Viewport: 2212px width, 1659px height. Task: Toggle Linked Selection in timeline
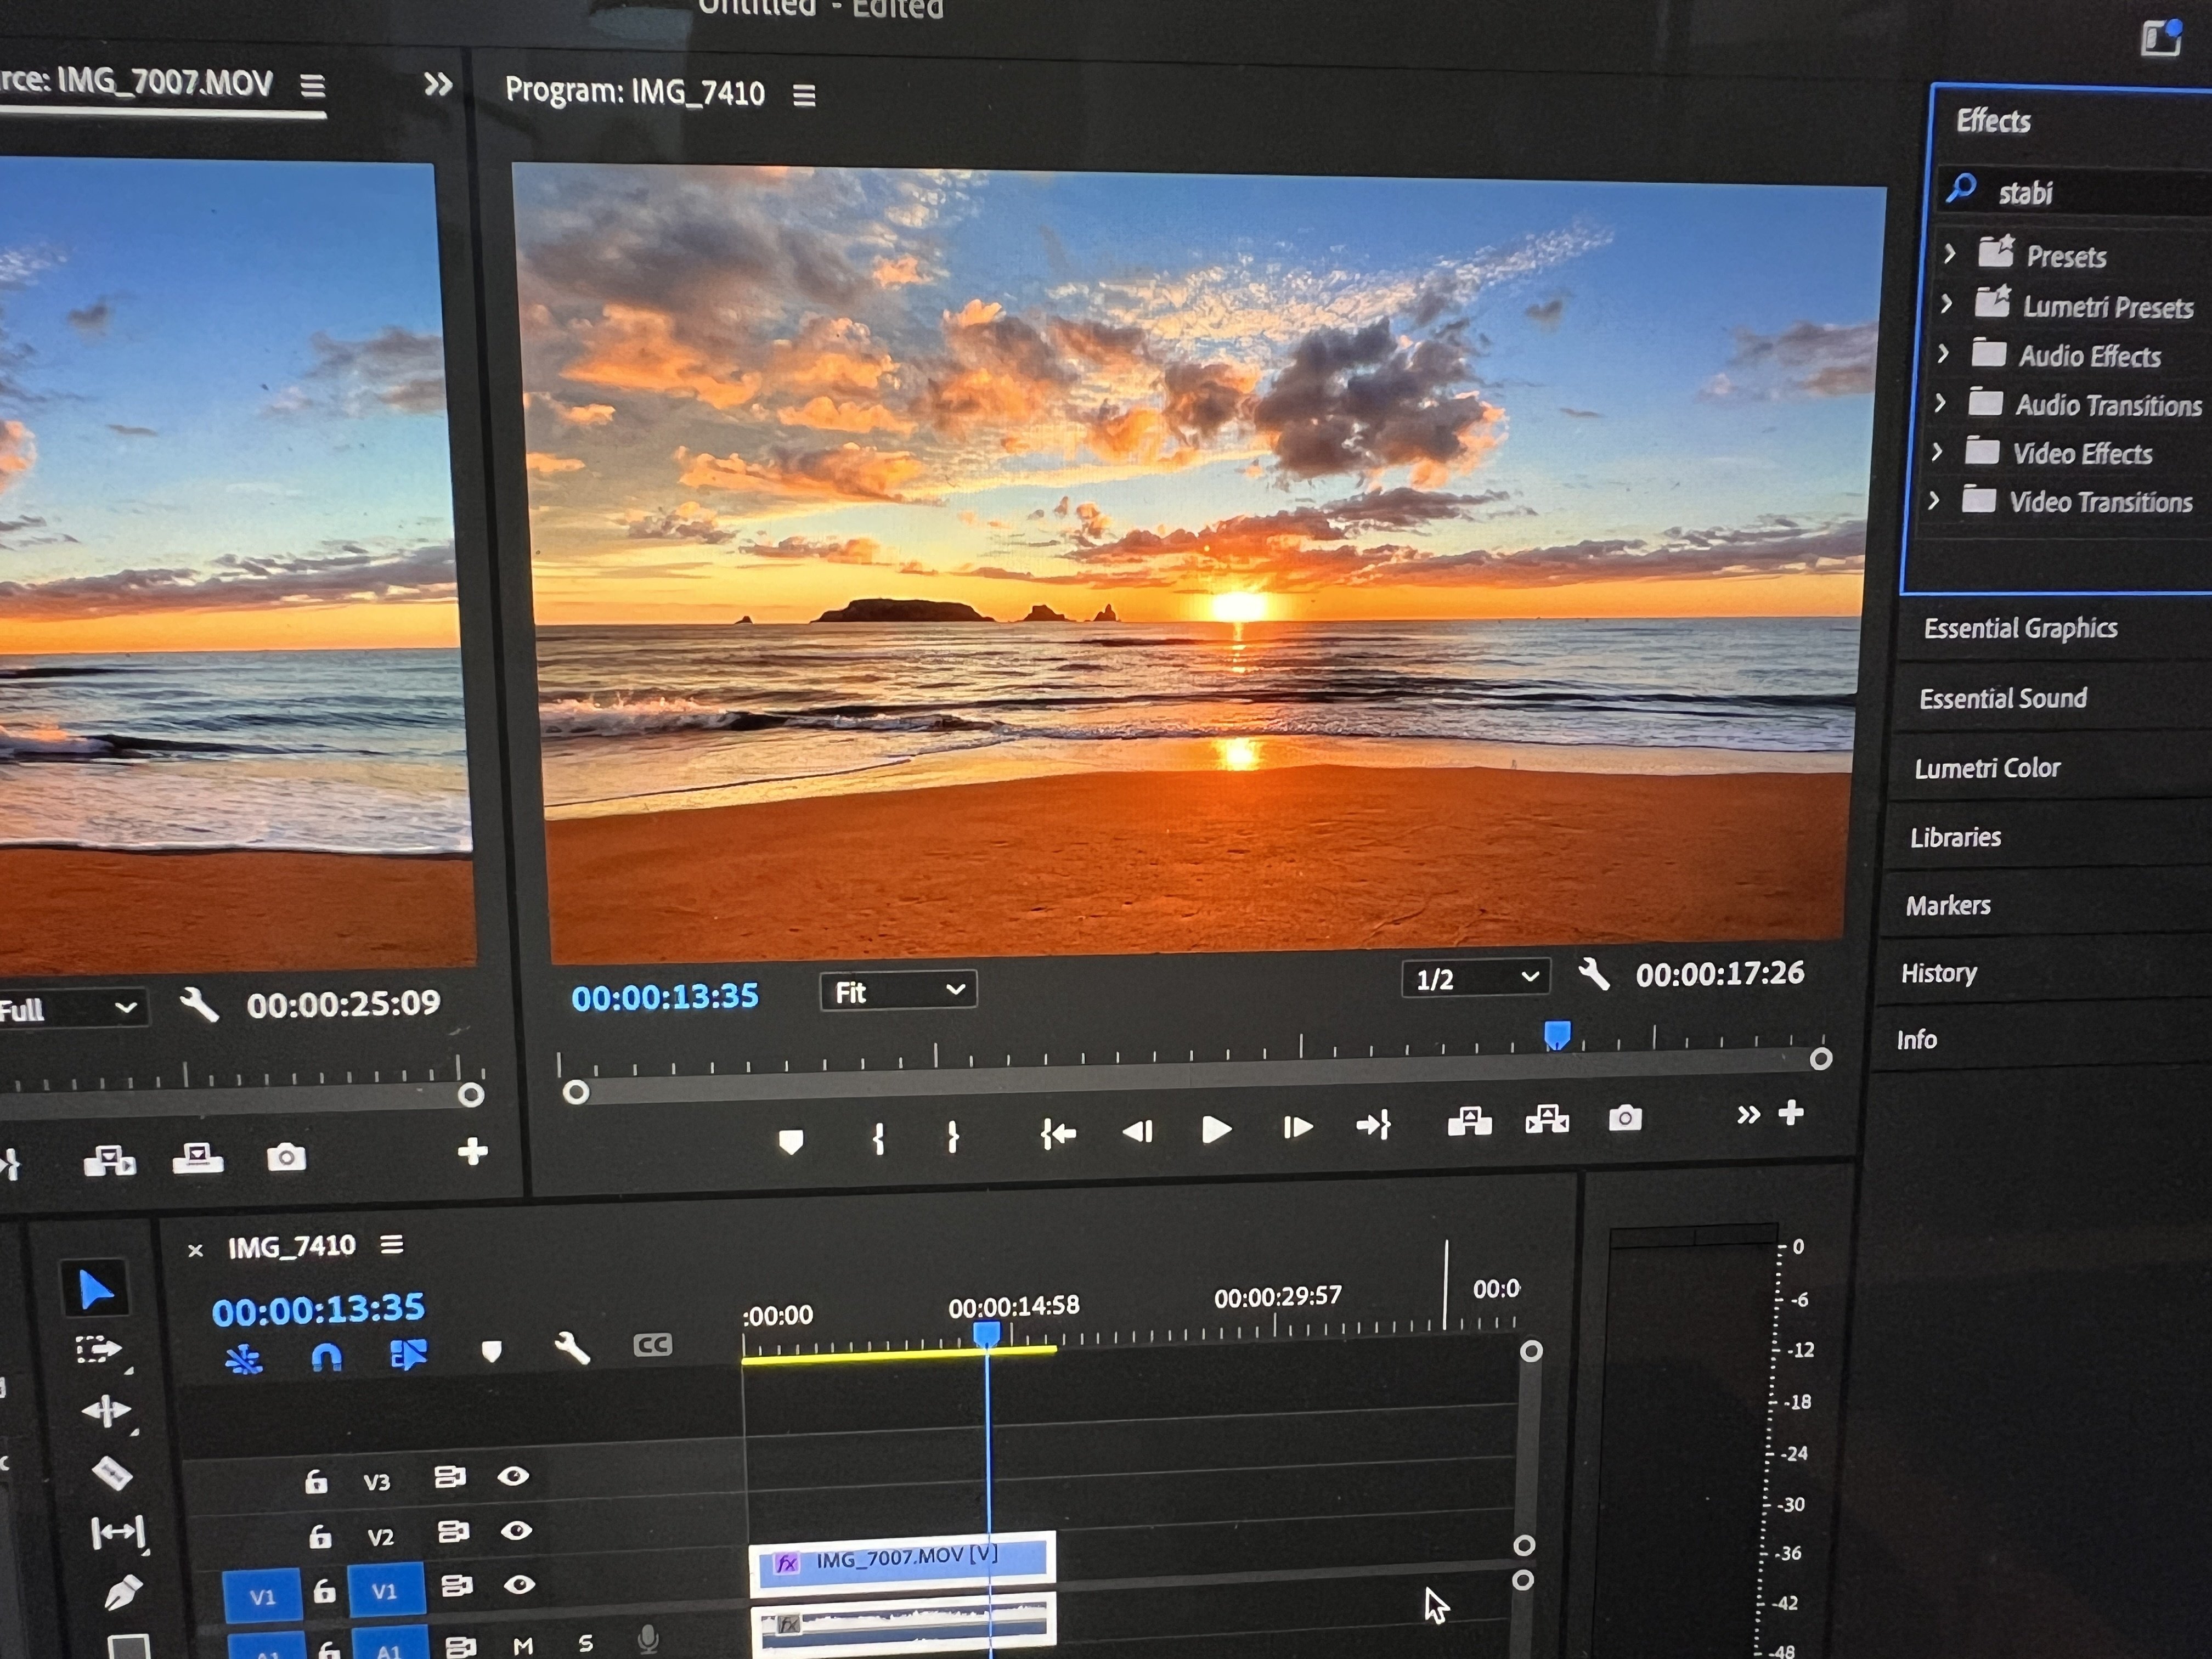408,1354
